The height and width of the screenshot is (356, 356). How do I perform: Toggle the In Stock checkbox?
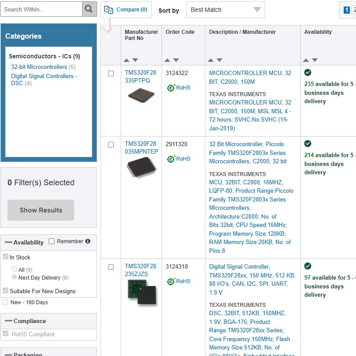click(5, 257)
